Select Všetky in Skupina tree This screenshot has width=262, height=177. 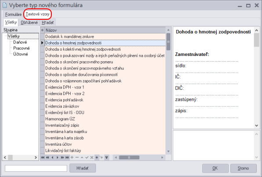click(14, 36)
